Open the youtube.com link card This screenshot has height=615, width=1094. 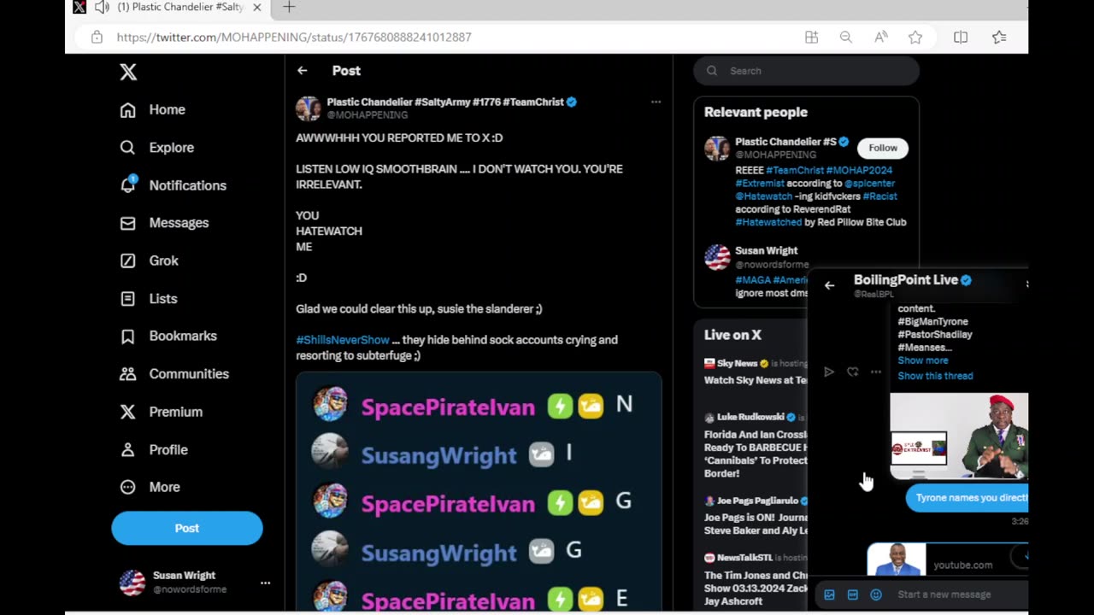[947, 560]
